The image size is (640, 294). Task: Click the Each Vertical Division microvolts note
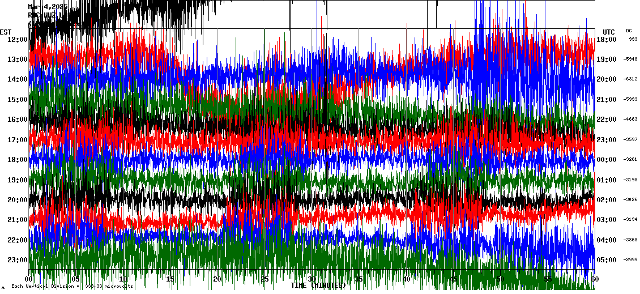(72, 286)
